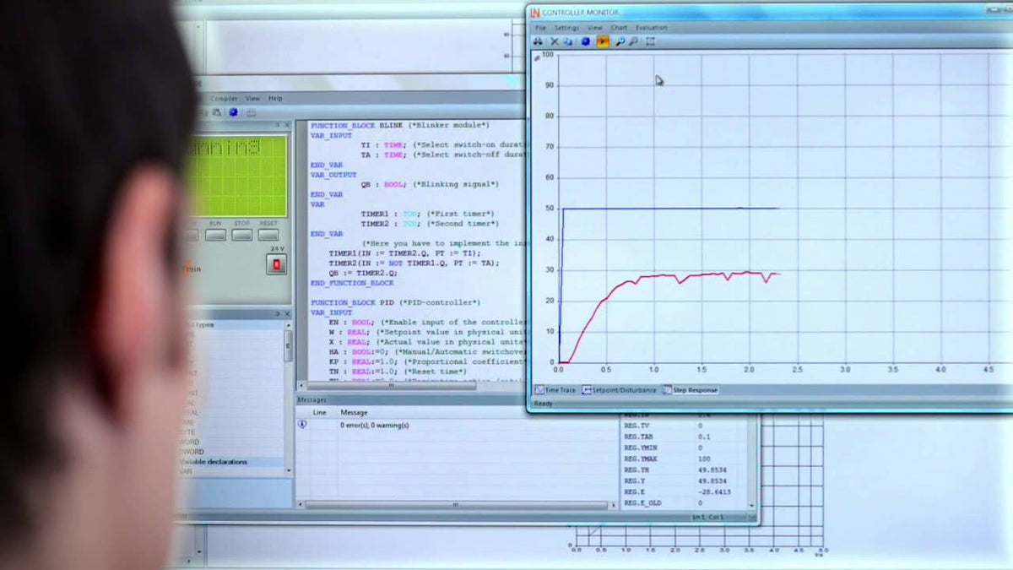The width and height of the screenshot is (1013, 570).
Task: Open the View menu in the editor window
Action: [x=252, y=98]
